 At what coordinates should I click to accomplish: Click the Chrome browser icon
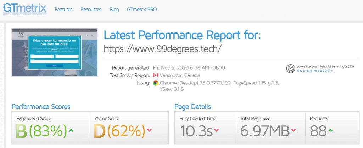pos(155,83)
